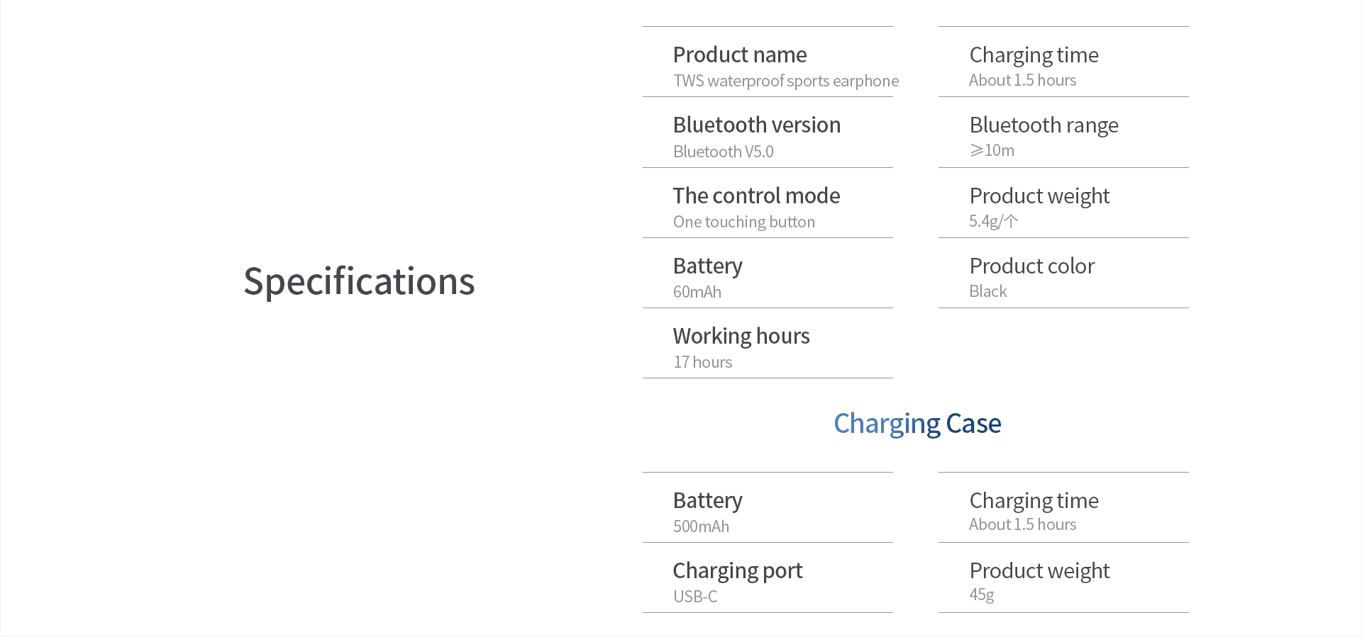The width and height of the screenshot is (1362, 637).
Task: Click the 60mAh battery value
Action: coord(697,292)
